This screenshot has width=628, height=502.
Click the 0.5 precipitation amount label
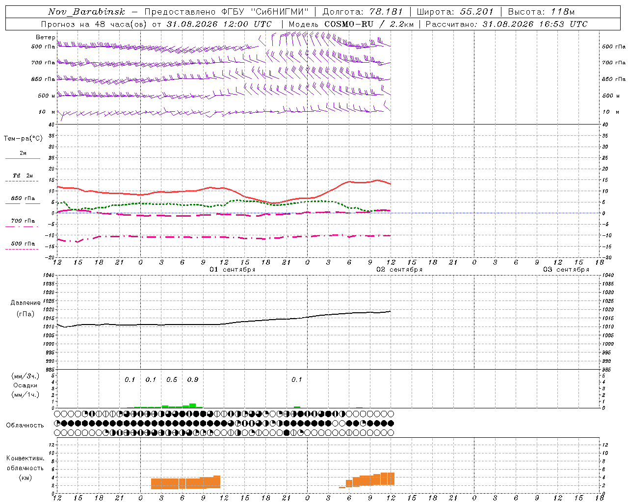tap(172, 379)
